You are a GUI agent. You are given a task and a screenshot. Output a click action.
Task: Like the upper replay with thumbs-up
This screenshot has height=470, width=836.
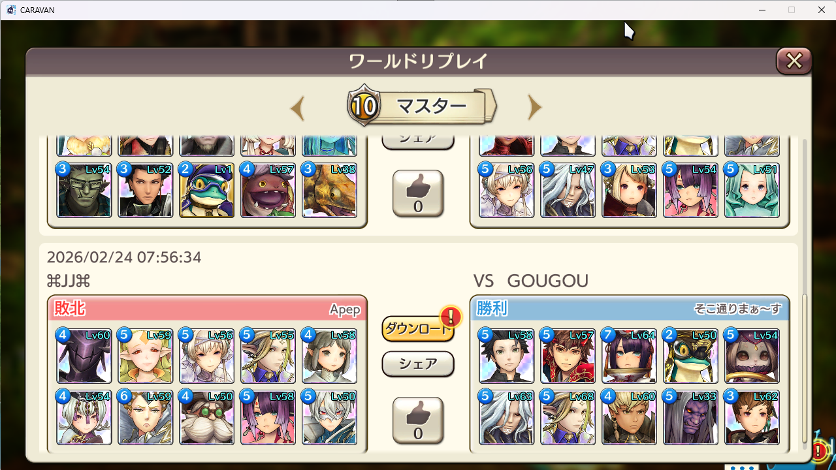[x=418, y=194]
